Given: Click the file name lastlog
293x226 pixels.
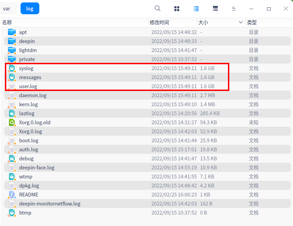Looking at the screenshot, I should tap(27, 114).
